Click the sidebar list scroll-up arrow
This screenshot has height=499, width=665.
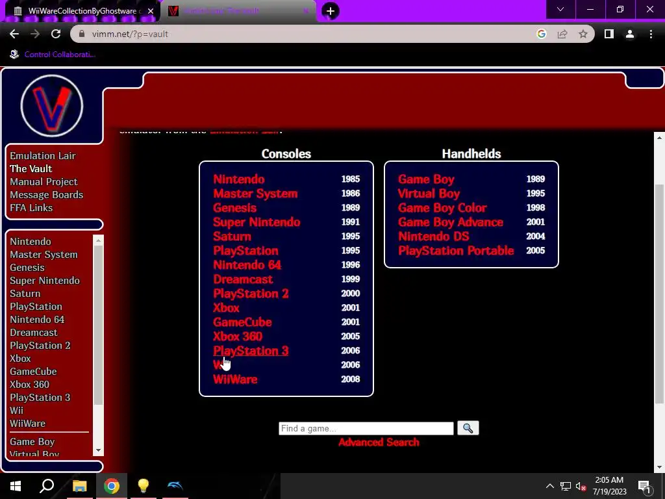point(99,240)
